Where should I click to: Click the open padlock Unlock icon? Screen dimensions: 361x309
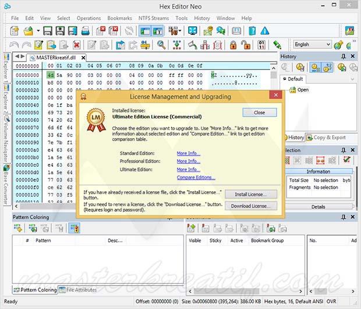(246, 45)
